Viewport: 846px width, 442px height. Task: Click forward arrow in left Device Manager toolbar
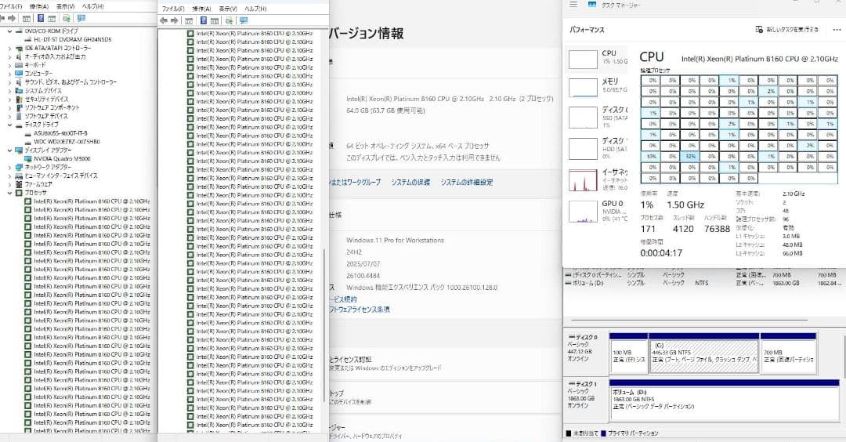click(12, 18)
